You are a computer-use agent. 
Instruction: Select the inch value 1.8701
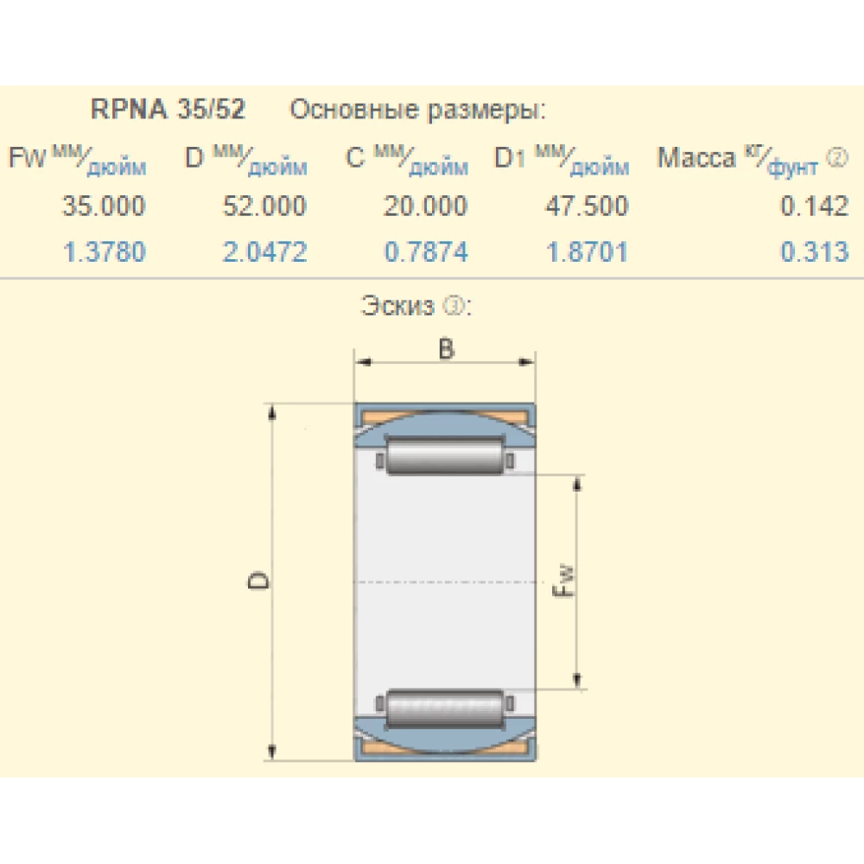pyautogui.click(x=587, y=251)
